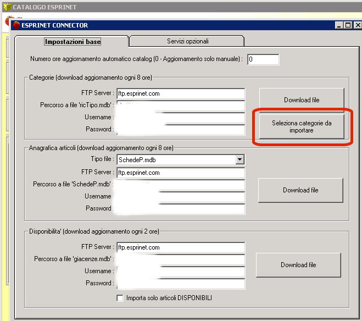Click Password field in Categorie section

tap(181, 130)
